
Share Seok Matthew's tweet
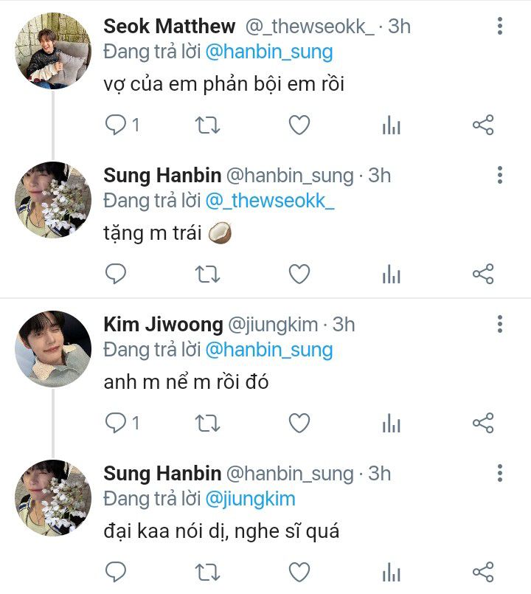pyautogui.click(x=482, y=125)
